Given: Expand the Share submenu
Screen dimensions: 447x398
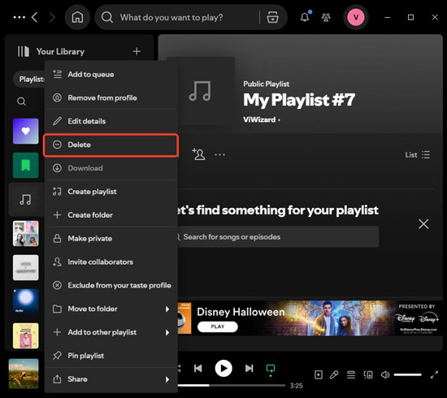Looking at the screenshot, I should tap(111, 379).
